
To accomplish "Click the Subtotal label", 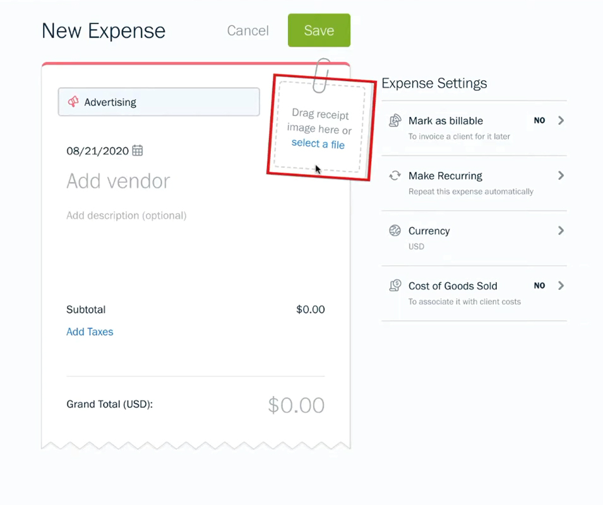I will tap(86, 309).
